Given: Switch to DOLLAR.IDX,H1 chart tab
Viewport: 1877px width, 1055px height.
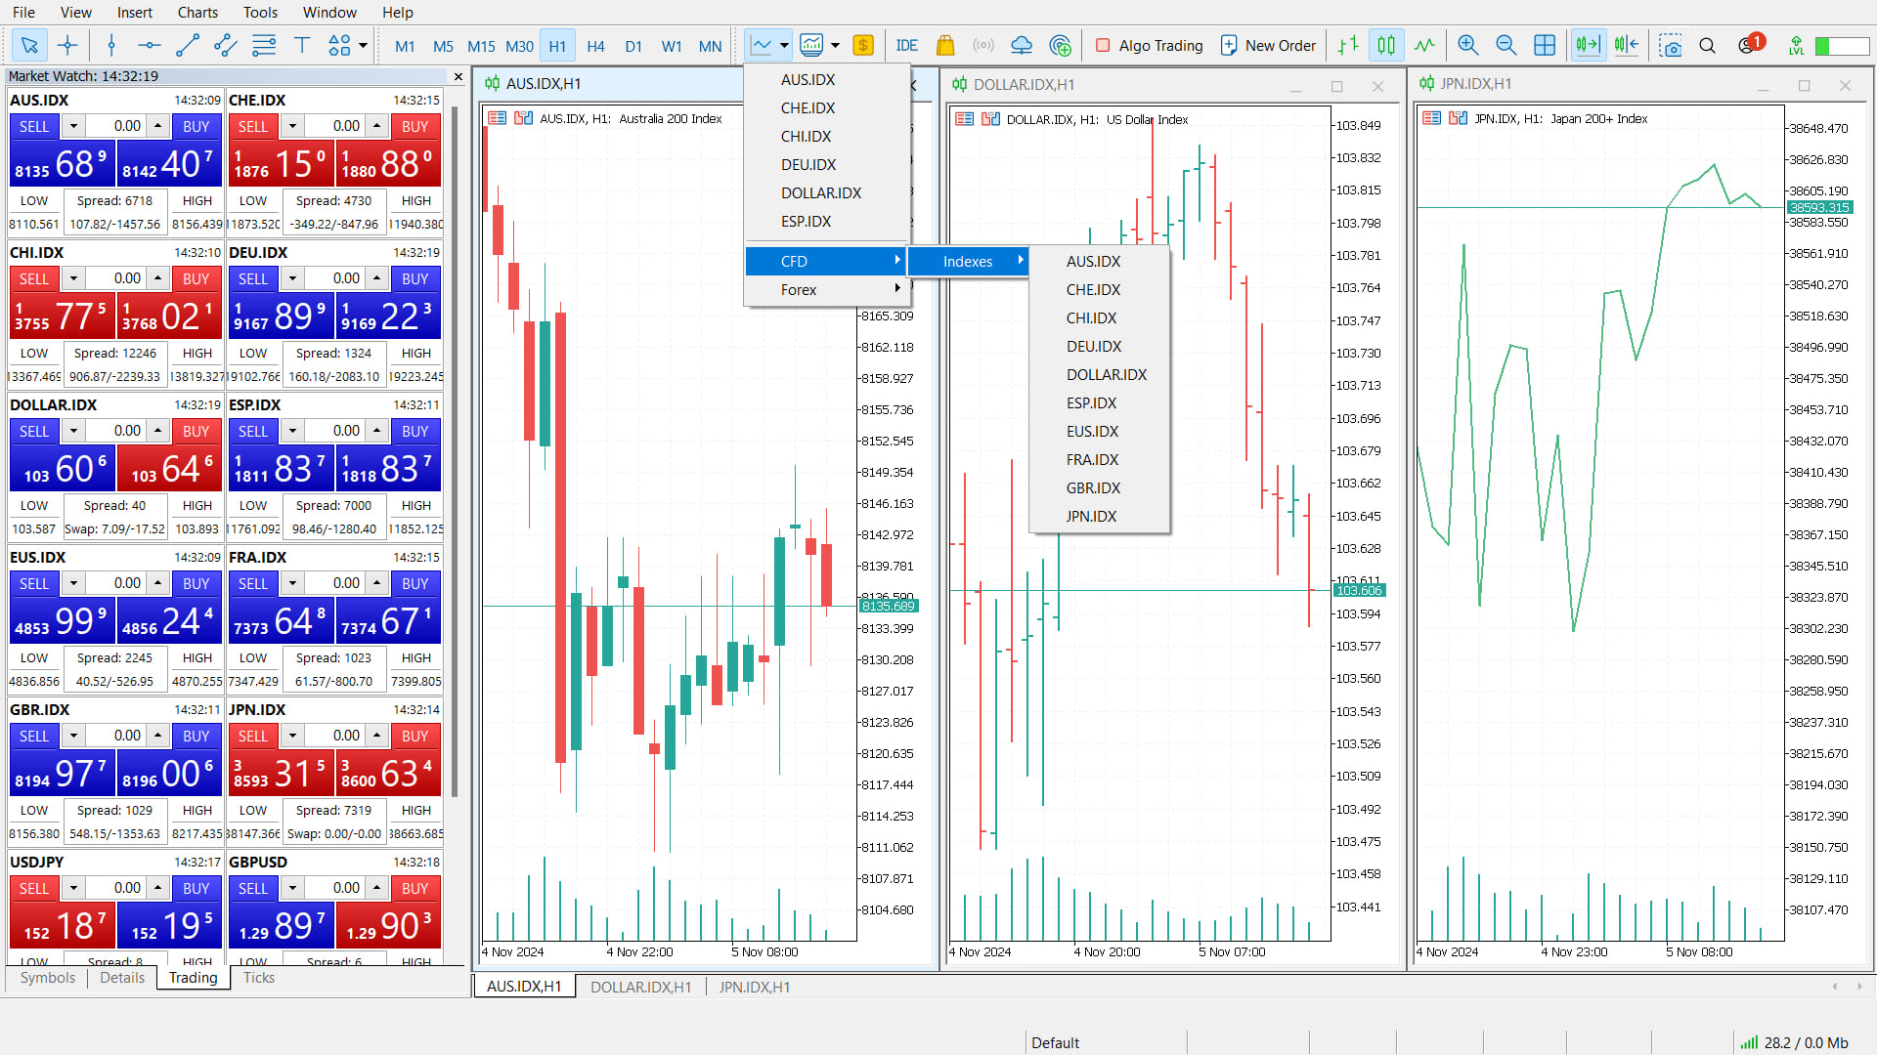Looking at the screenshot, I should click(640, 987).
